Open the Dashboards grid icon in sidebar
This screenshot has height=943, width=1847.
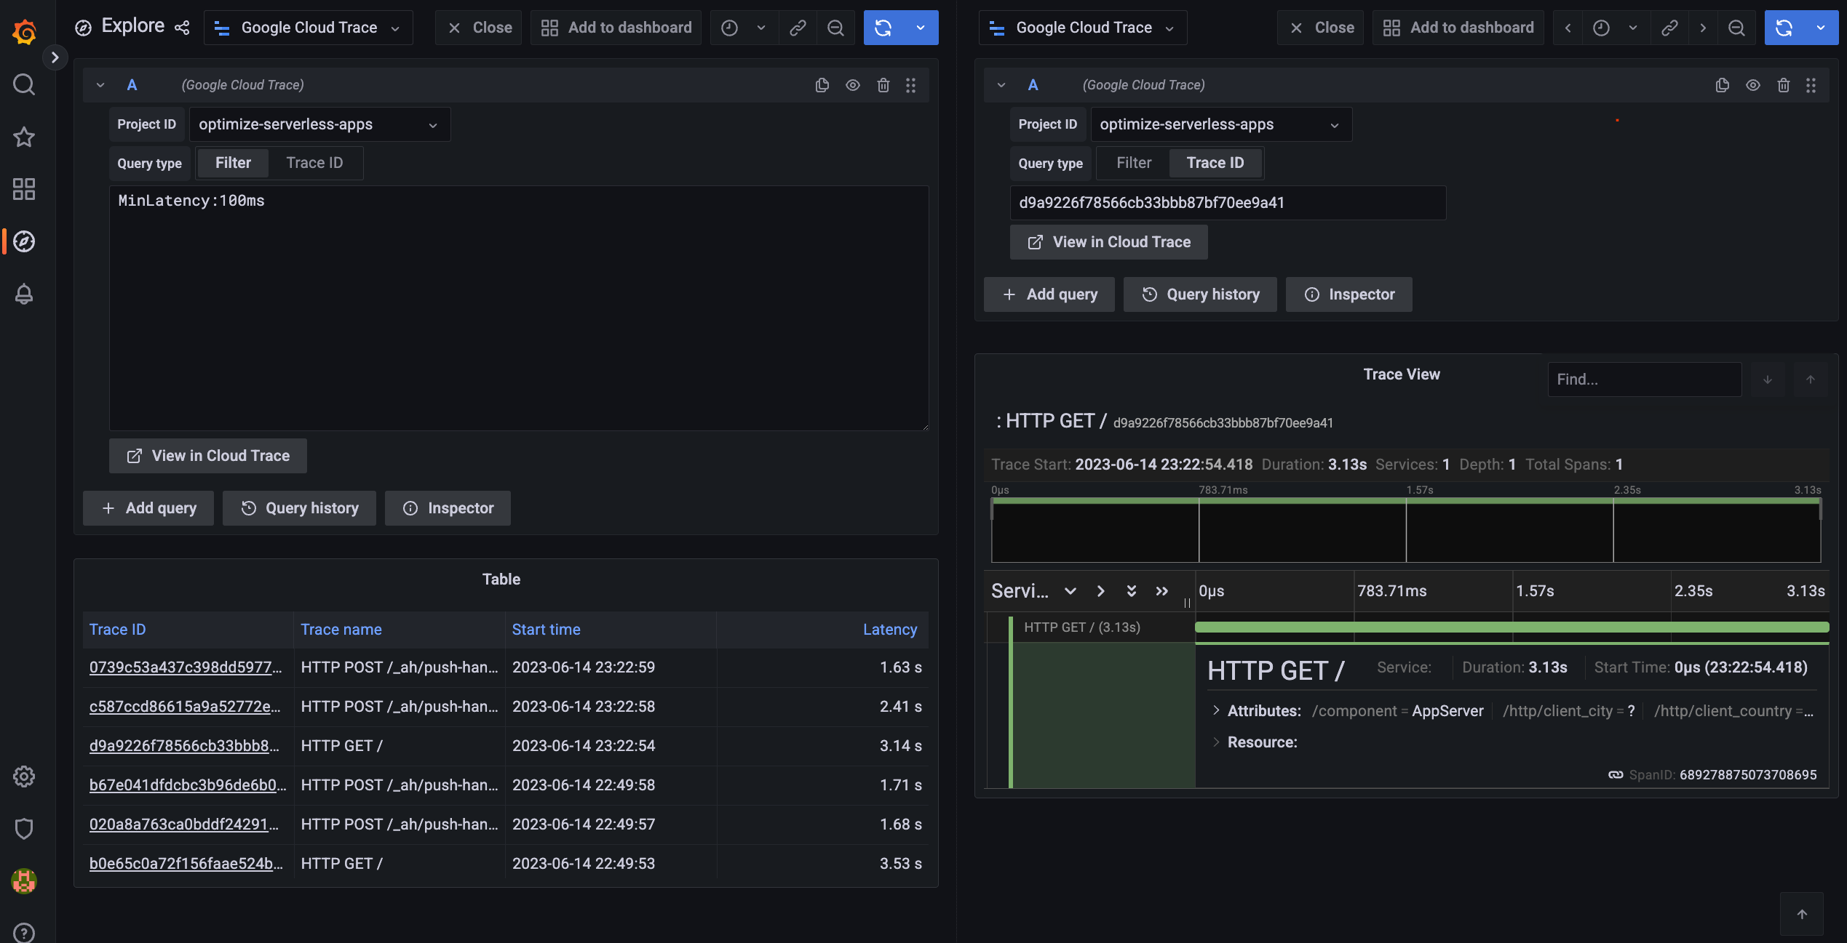[24, 189]
